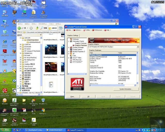Click the dark blue benchmark screenshot thumbnail

click(51, 49)
